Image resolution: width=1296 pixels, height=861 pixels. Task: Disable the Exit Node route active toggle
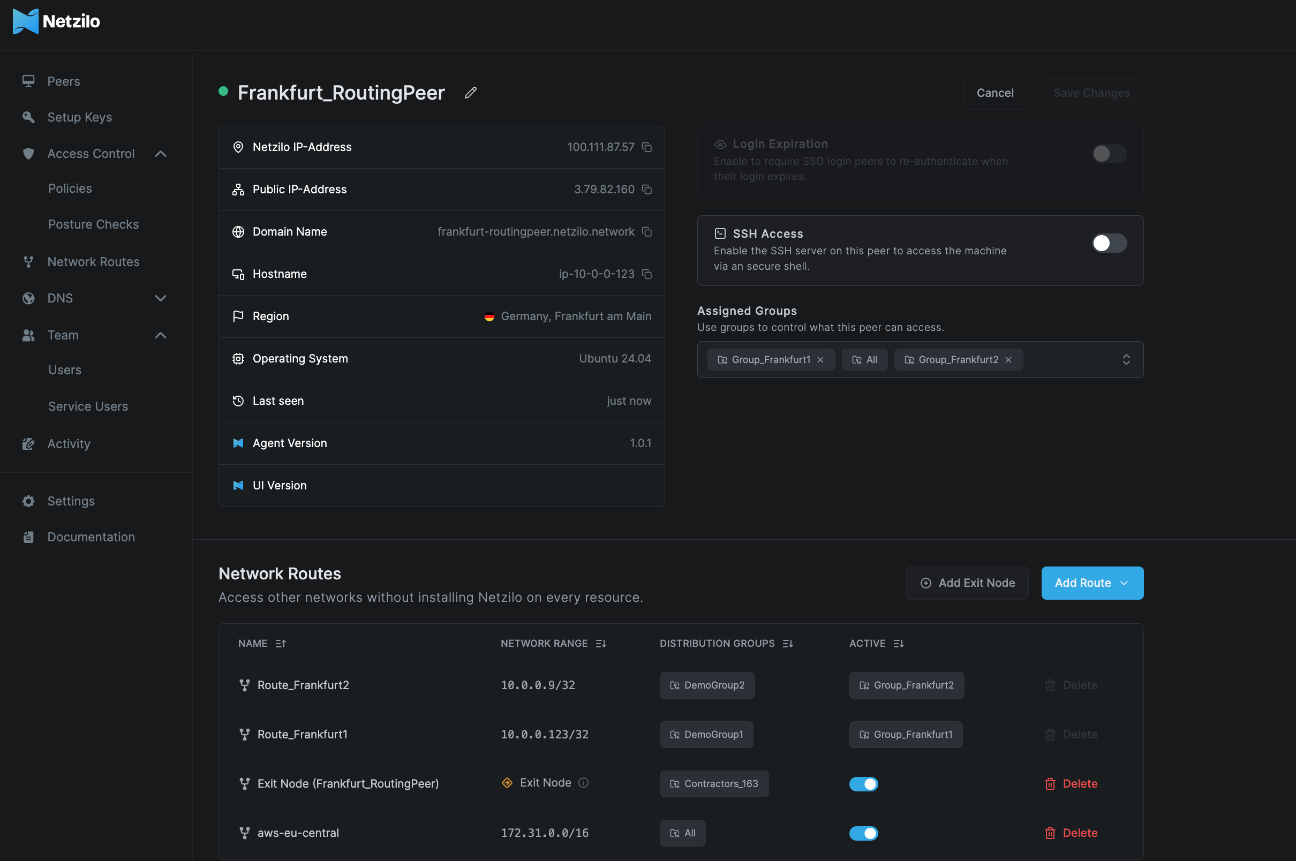(863, 783)
